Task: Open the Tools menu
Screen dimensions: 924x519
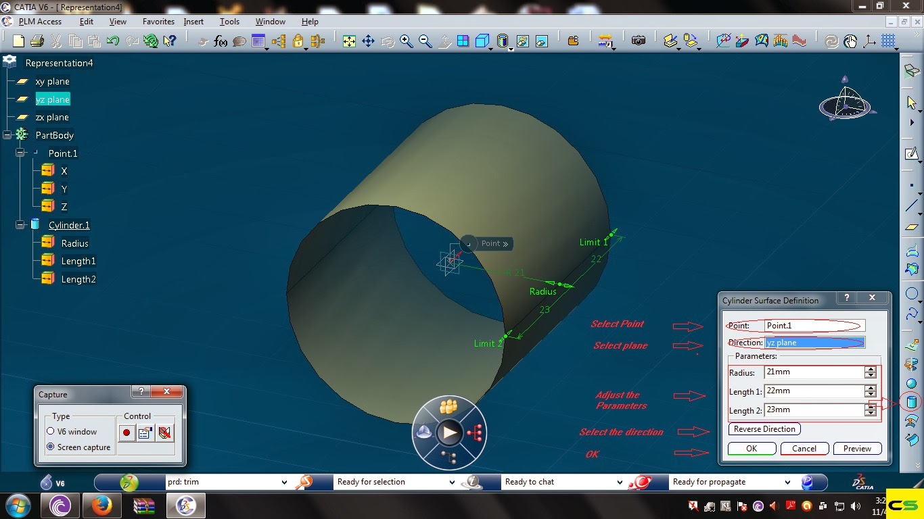Action: [229, 22]
